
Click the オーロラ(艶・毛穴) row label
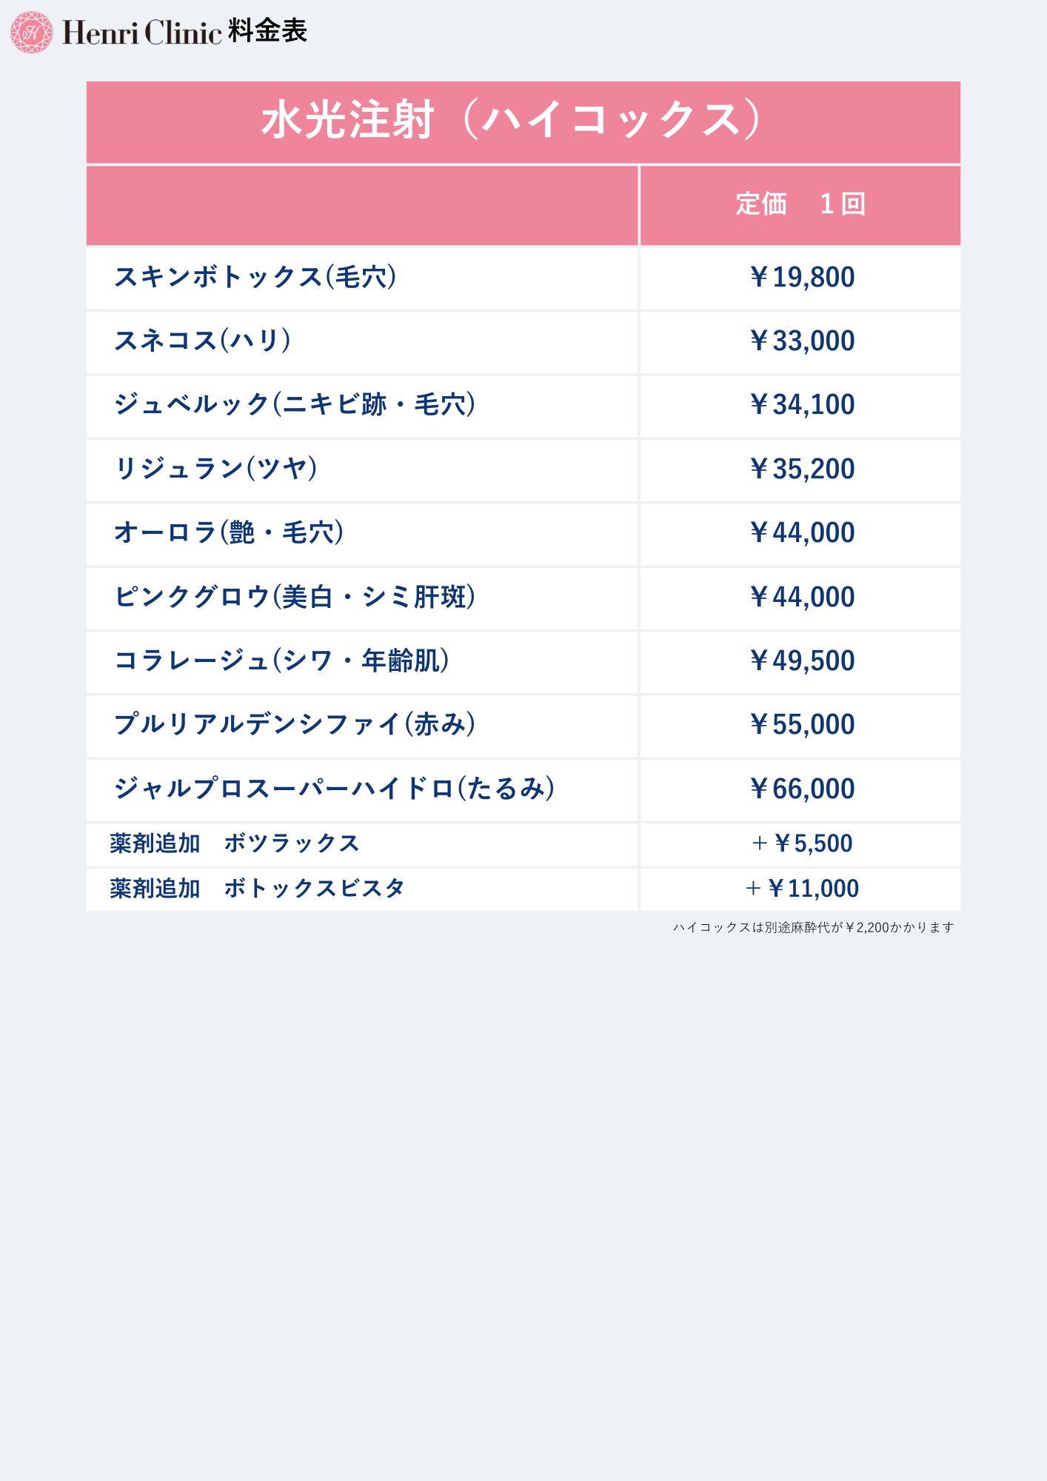click(x=229, y=532)
